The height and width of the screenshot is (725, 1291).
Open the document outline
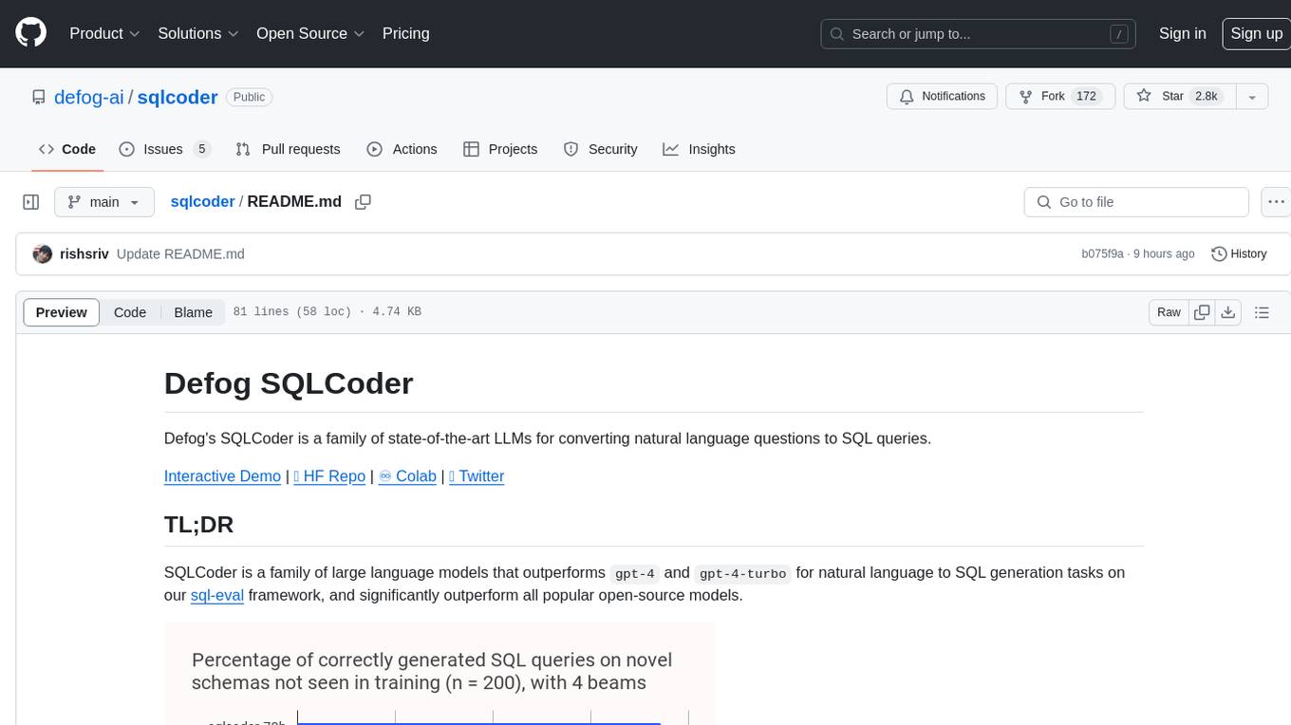click(x=1262, y=312)
